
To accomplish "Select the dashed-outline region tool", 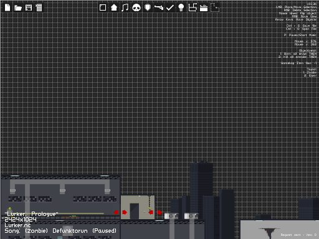I will pyautogui.click(x=215, y=7).
